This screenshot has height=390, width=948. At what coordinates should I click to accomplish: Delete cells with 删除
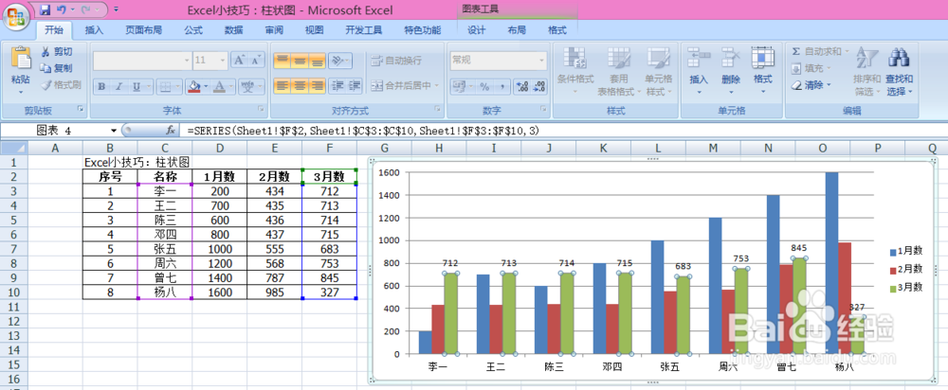(x=730, y=71)
